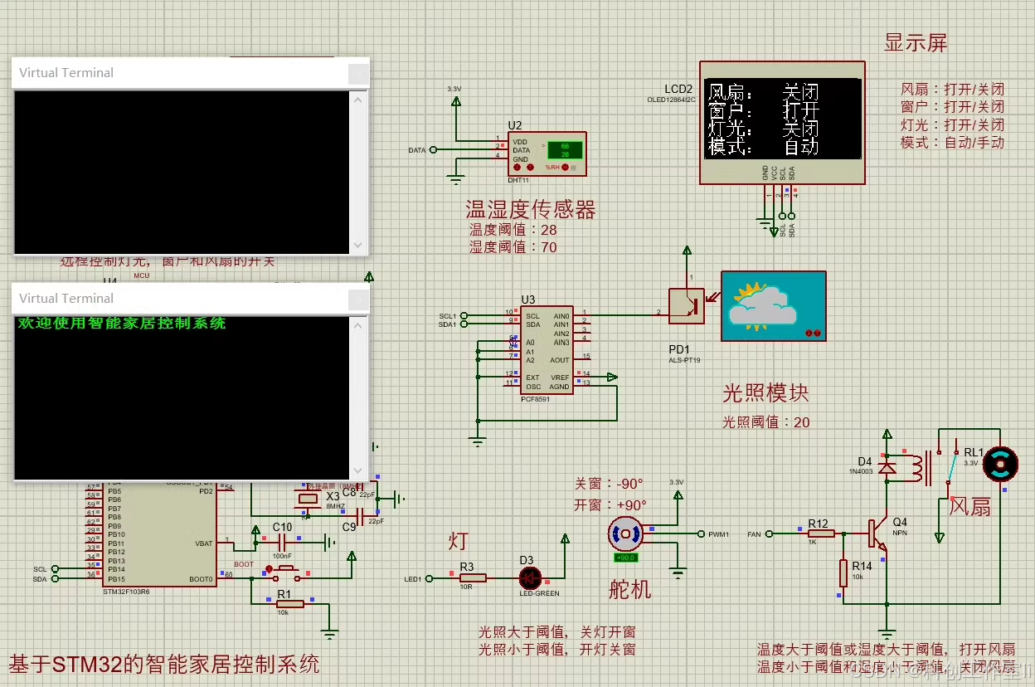Click the servo motor symbol

[624, 534]
